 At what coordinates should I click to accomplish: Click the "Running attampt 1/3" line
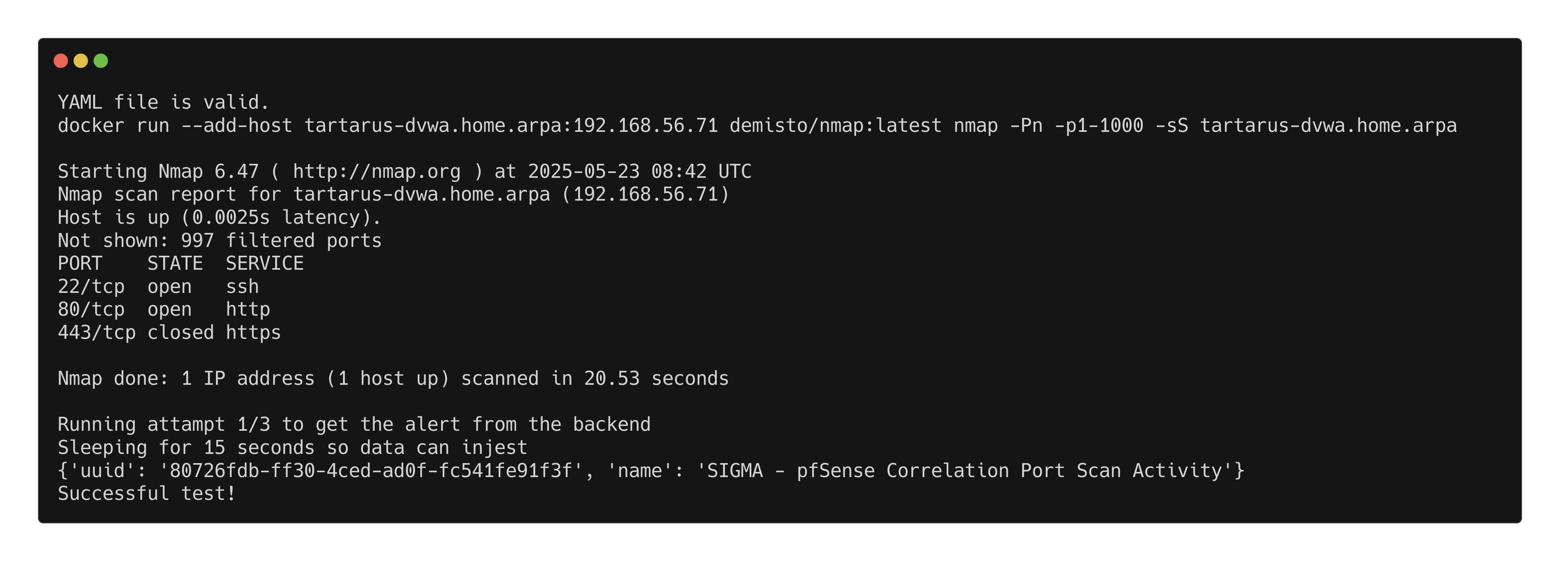(354, 424)
